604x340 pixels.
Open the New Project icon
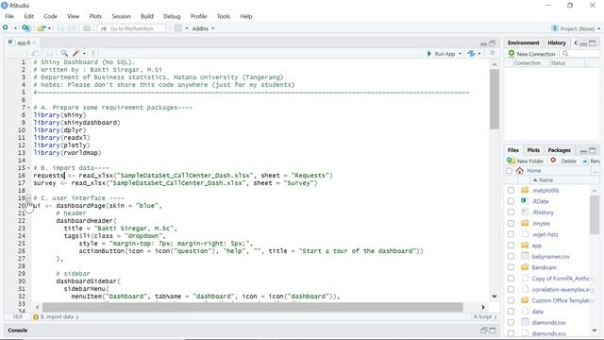(x=25, y=28)
